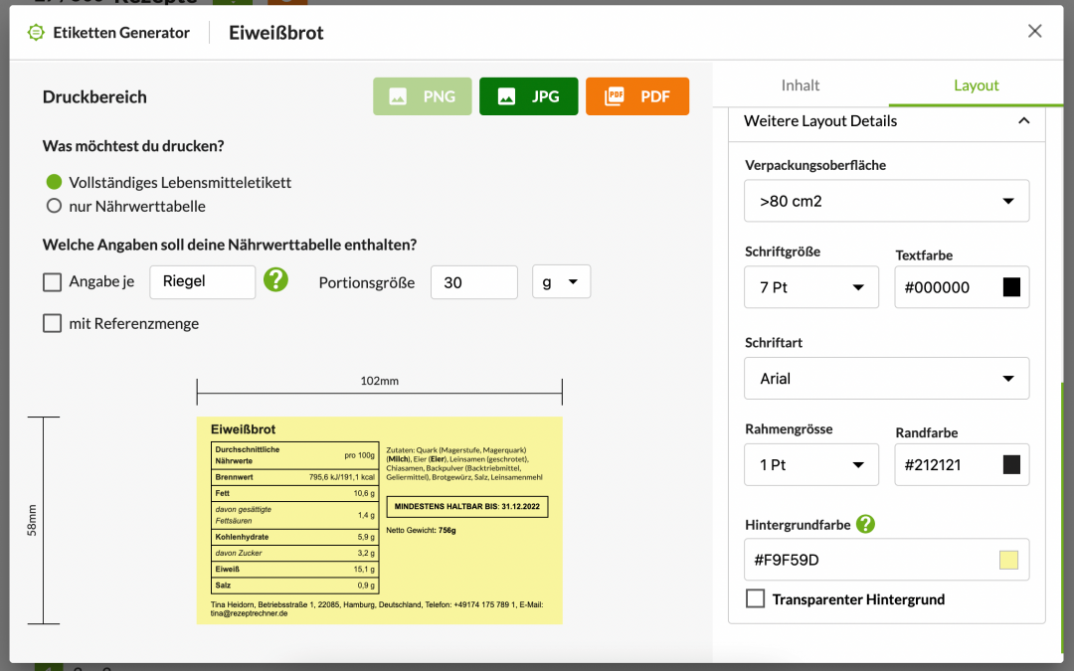
Task: Open the Schriftart dropdown showing Arial
Action: click(886, 378)
